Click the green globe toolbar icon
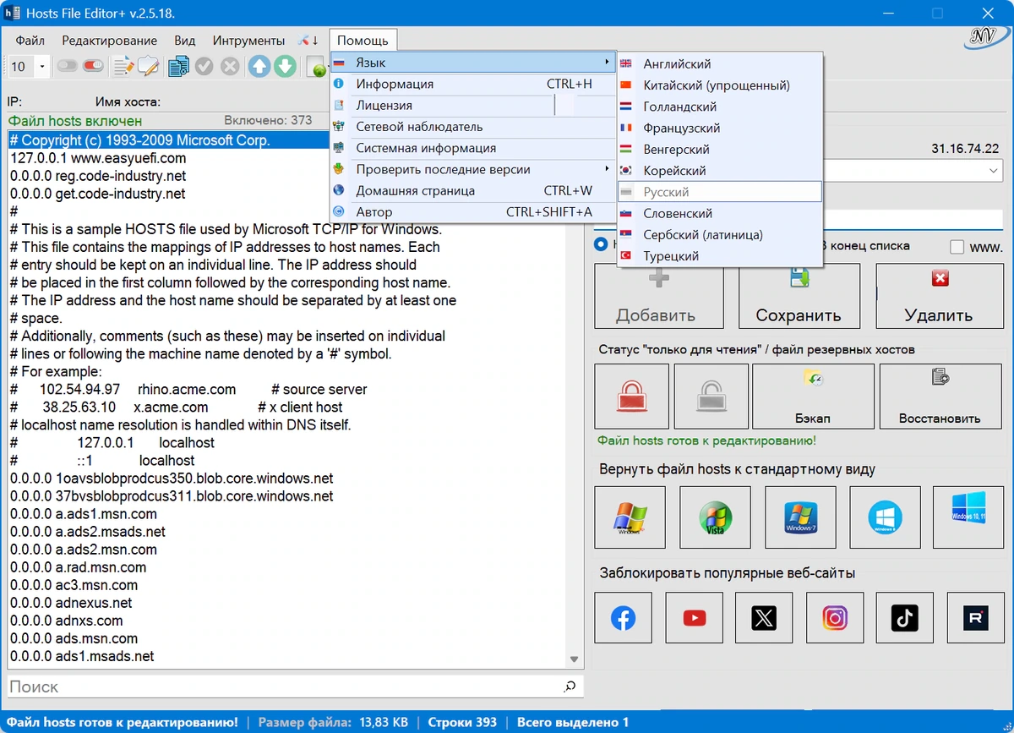The width and height of the screenshot is (1014, 733). [318, 68]
